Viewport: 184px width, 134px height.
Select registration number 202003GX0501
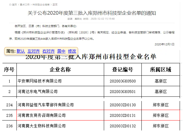point(123,92)
